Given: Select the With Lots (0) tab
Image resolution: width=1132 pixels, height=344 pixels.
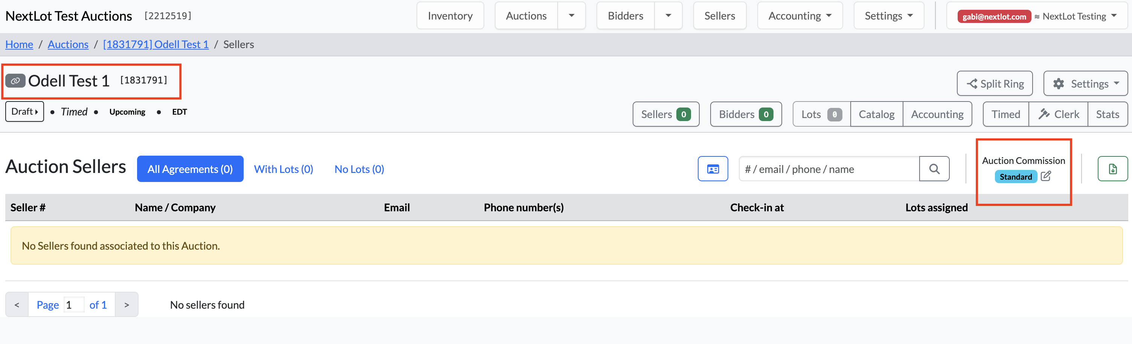Looking at the screenshot, I should (284, 169).
